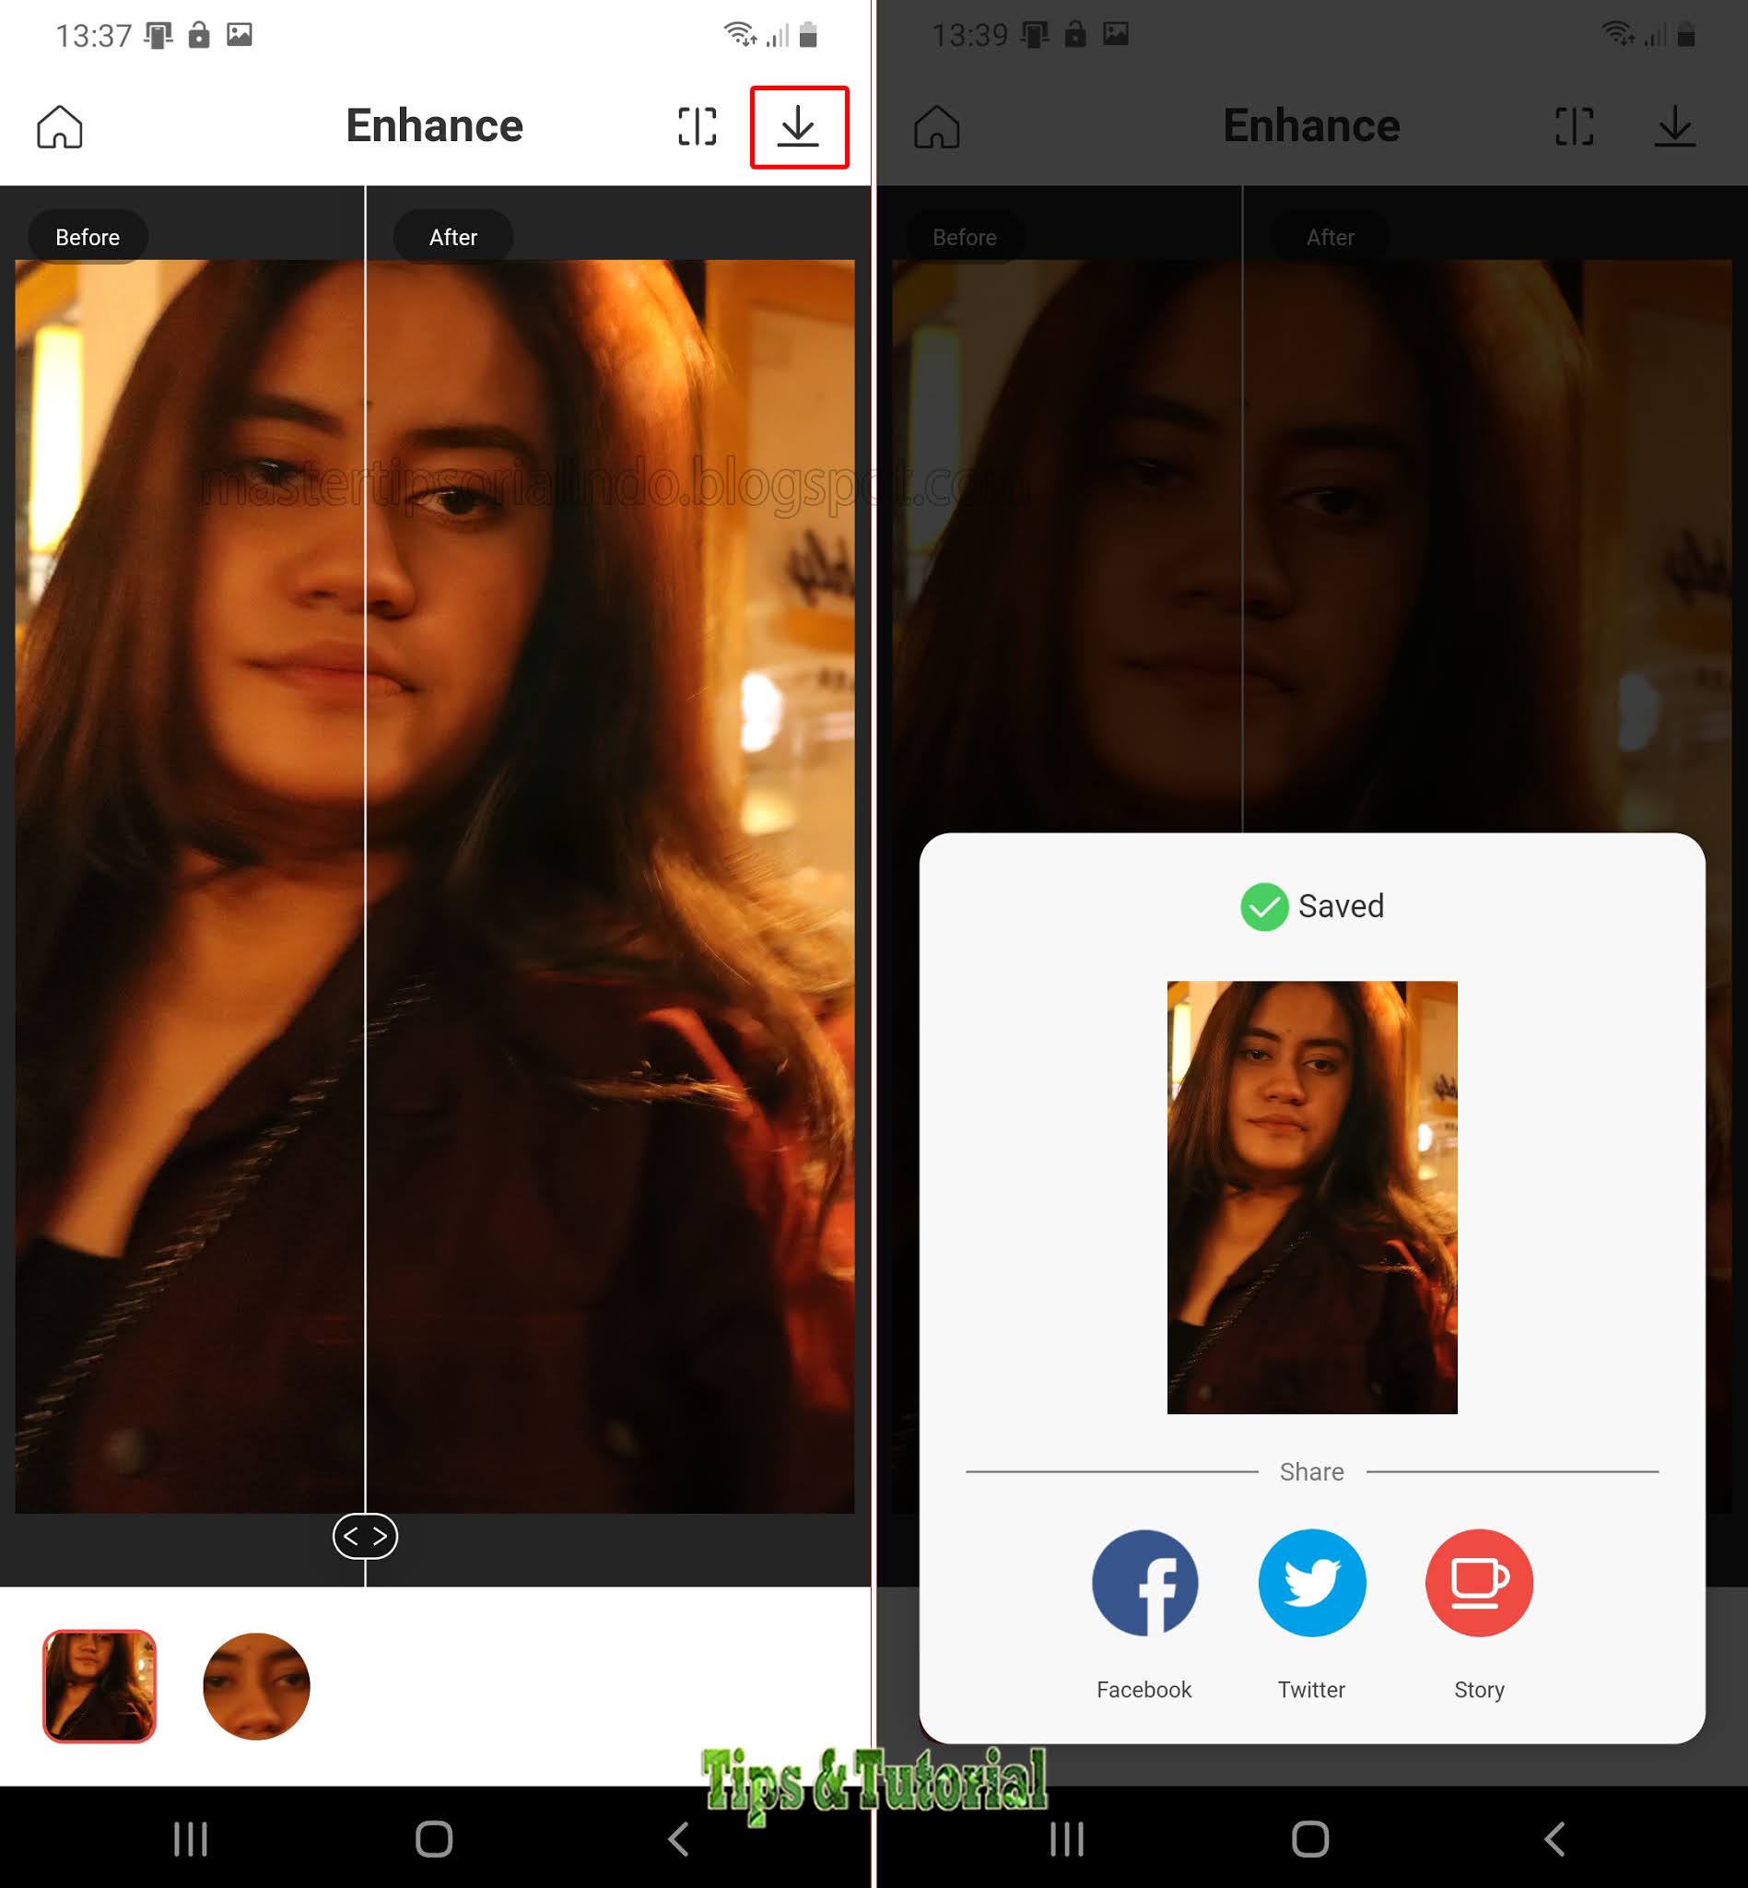The image size is (1748, 1888).
Task: Tap the After label in left screen
Action: 453,237
